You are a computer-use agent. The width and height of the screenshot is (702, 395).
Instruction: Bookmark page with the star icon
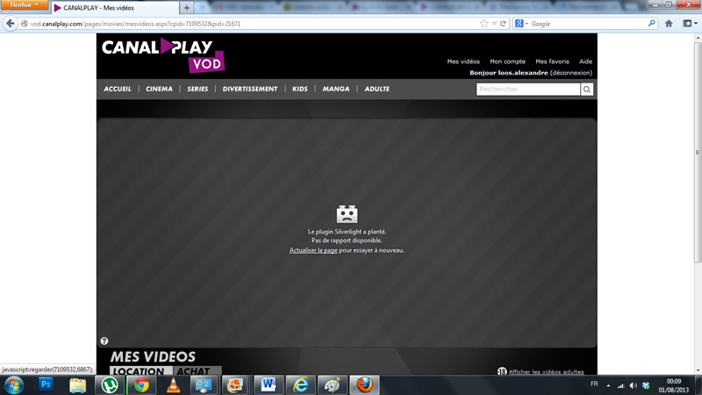[484, 24]
